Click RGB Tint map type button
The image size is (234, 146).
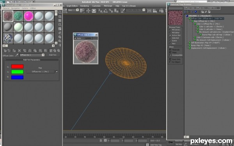pyautogui.click(x=53, y=55)
